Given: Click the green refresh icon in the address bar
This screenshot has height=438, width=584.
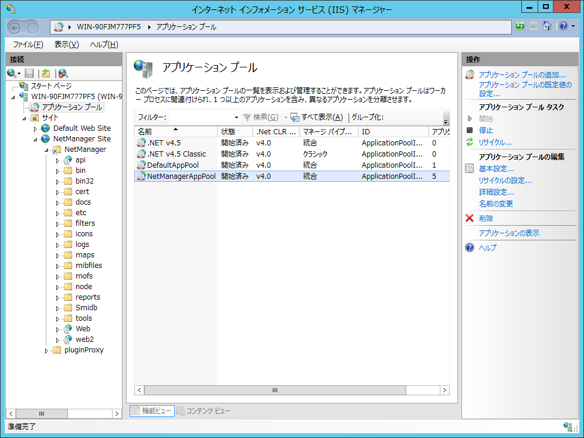Looking at the screenshot, I should (x=520, y=26).
